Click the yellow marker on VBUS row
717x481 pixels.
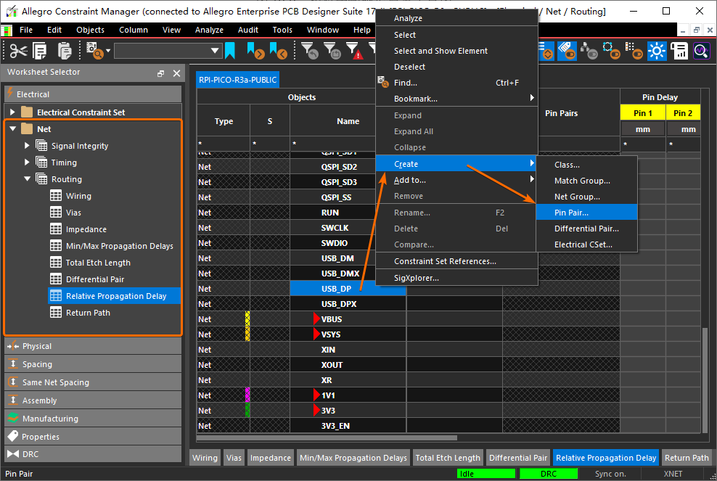tap(247, 319)
